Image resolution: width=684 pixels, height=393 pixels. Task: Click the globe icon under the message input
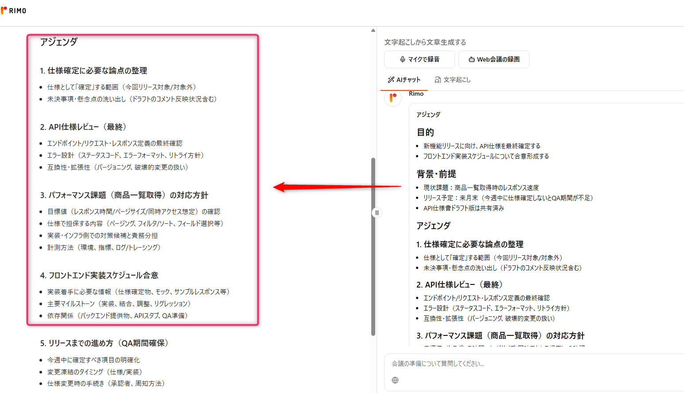click(394, 380)
